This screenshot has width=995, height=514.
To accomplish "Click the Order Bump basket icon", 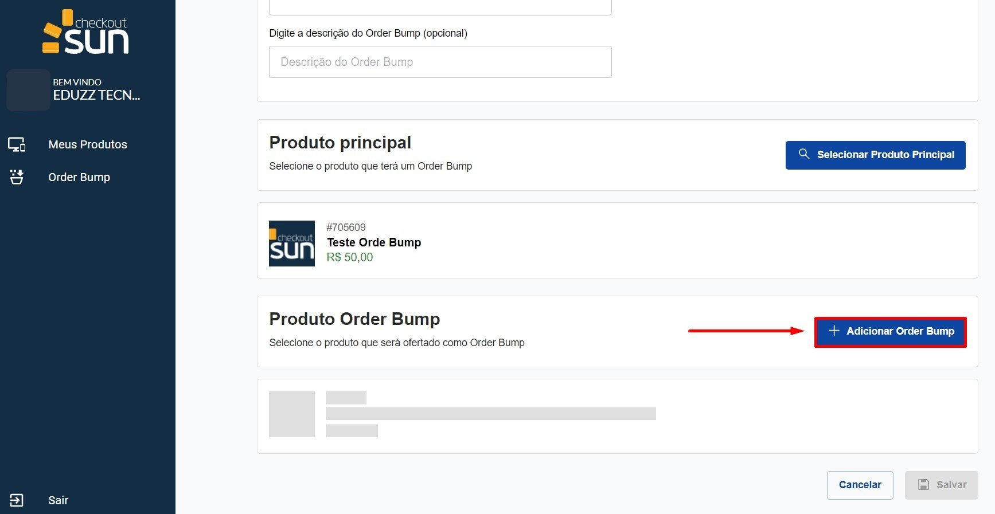I will pos(17,177).
